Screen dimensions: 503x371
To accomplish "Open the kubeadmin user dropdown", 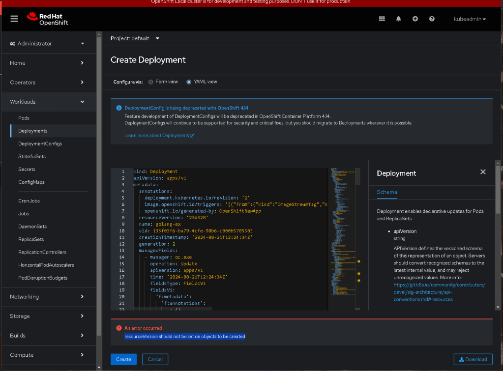I will point(470,19).
